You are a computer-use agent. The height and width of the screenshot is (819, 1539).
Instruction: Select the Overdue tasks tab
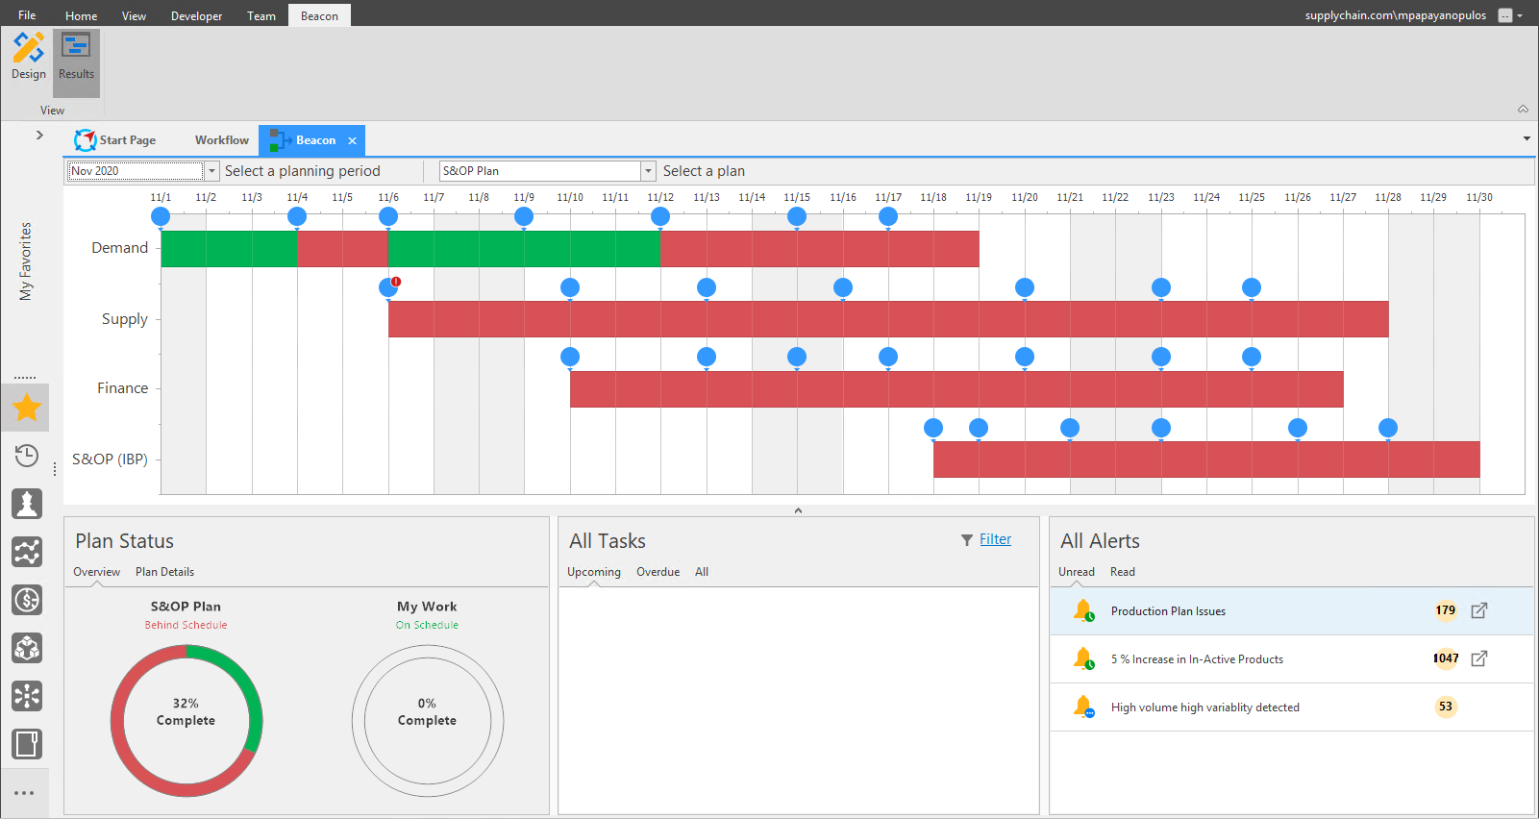(658, 572)
